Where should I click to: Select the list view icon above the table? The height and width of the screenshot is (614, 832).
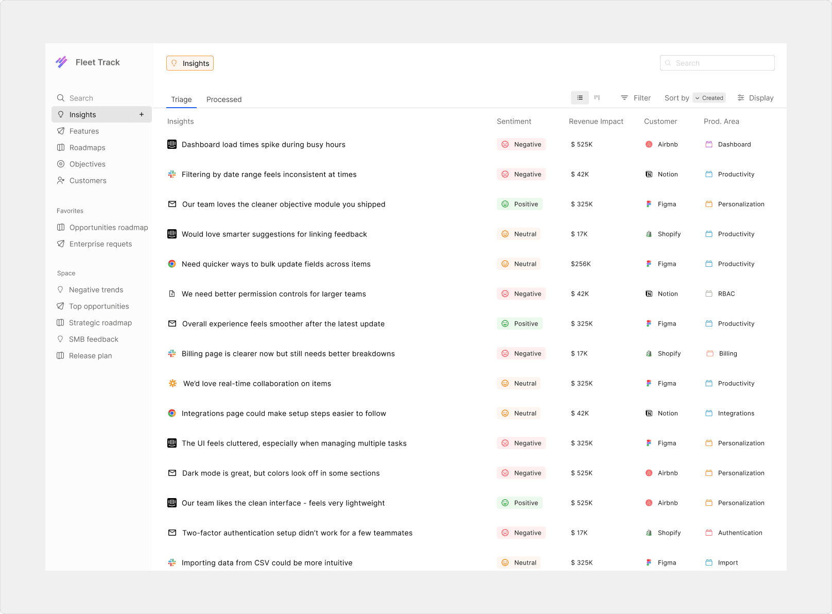click(x=580, y=97)
